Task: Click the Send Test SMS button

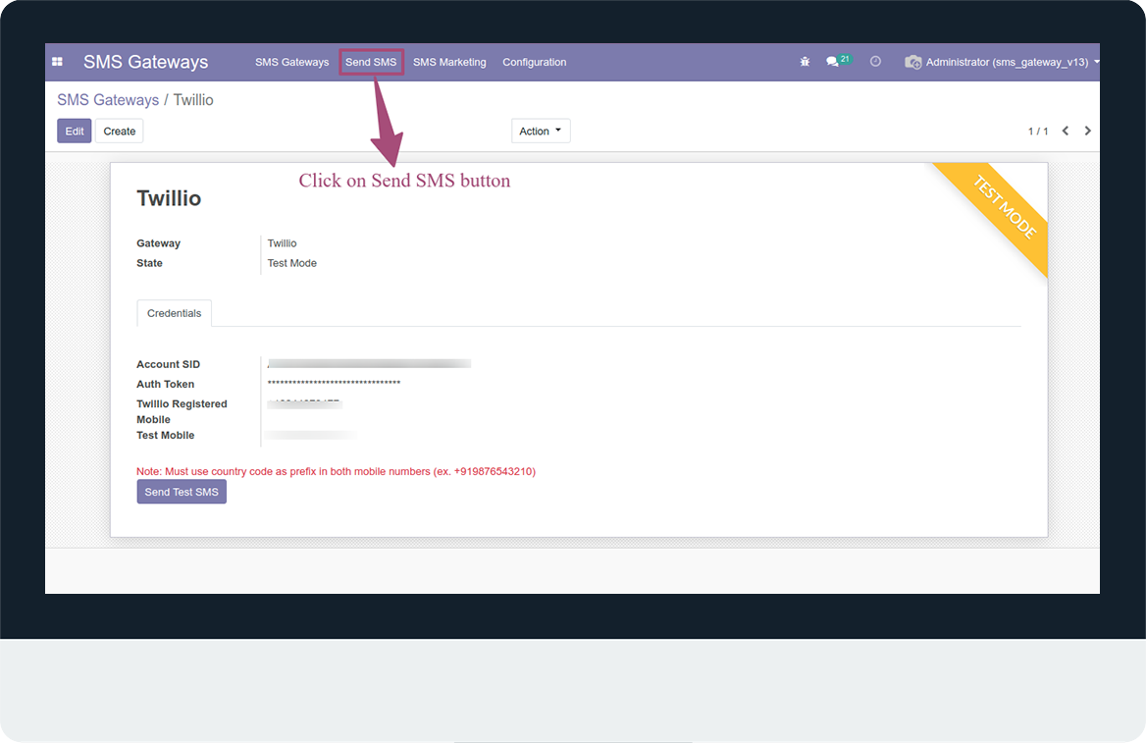Action: (x=182, y=492)
